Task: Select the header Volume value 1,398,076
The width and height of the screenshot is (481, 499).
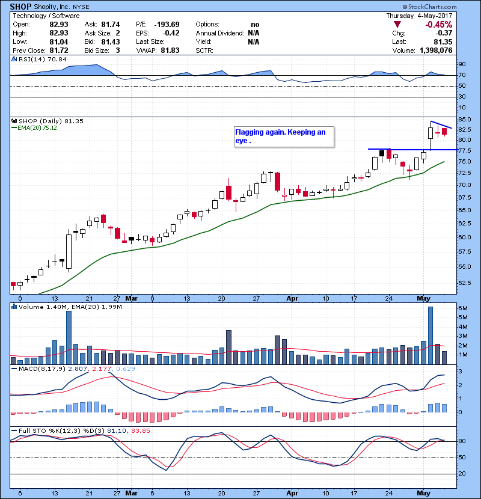Action: (x=436, y=51)
